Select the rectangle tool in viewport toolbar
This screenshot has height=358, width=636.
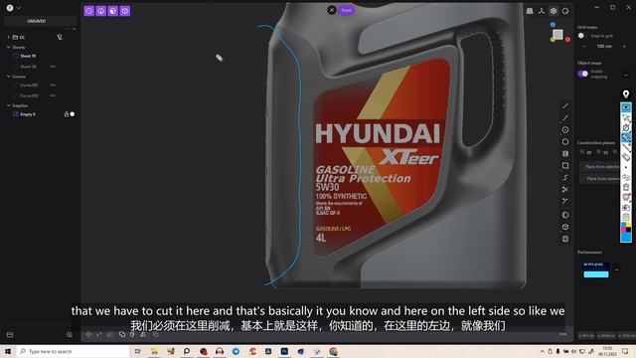[565, 166]
